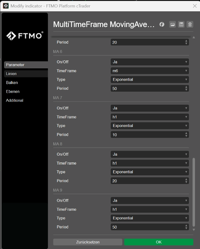The height and width of the screenshot is (249, 200).
Task: Open MA 7 Type Exponential dropdown
Action: tap(150, 126)
